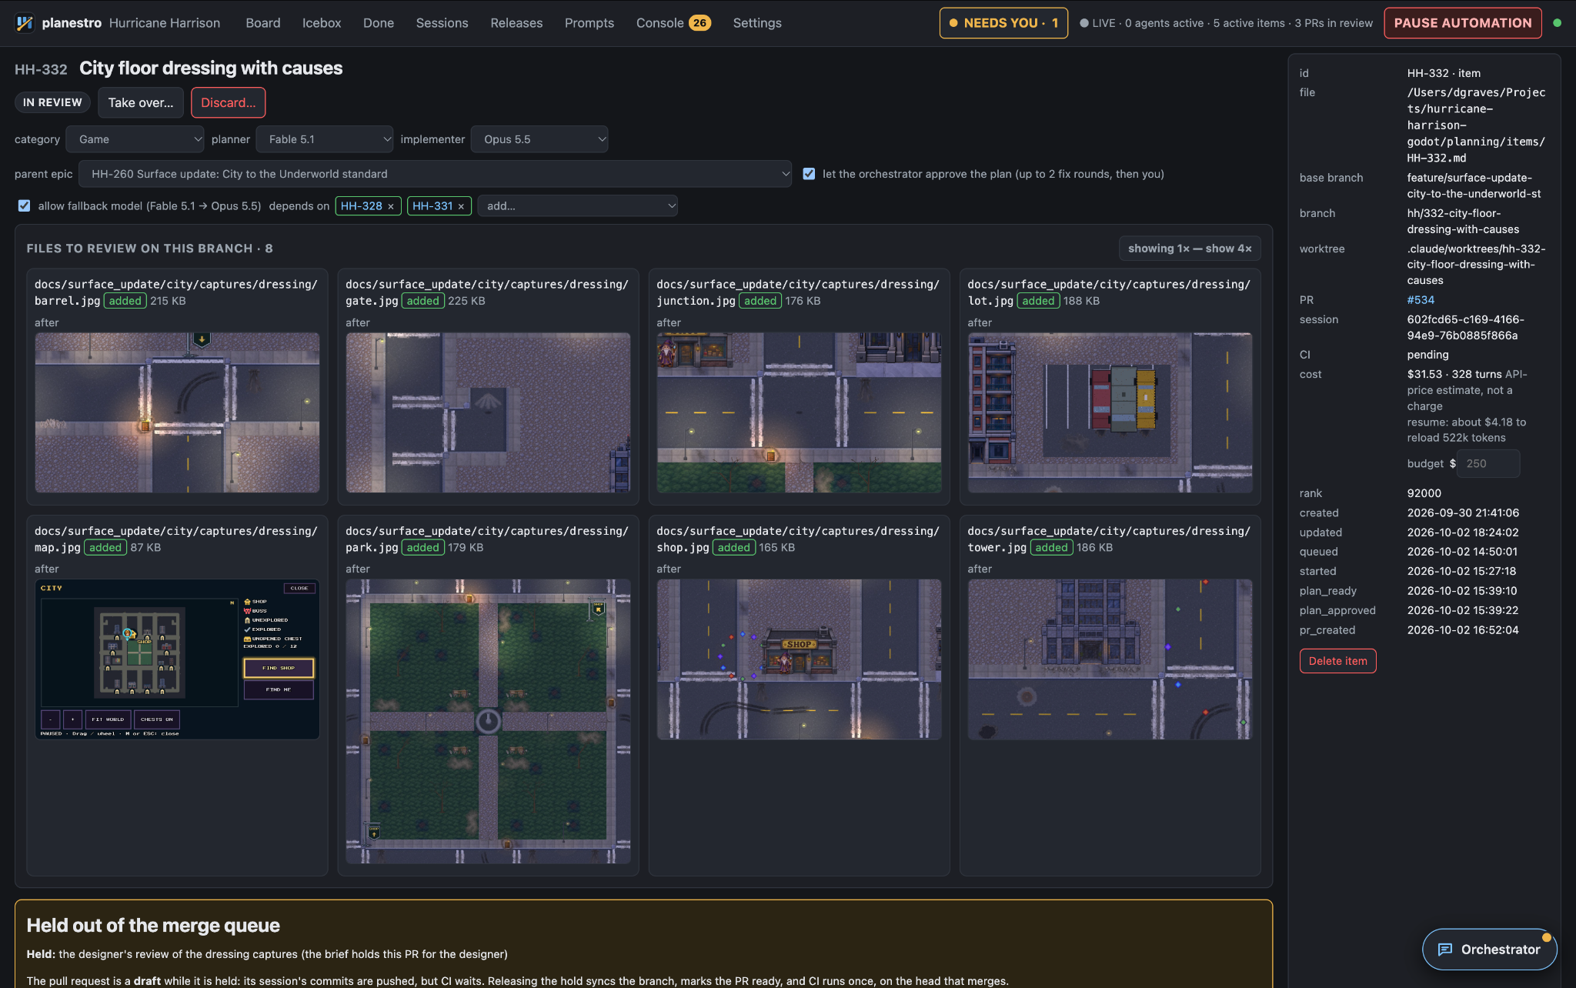
Task: Go to the Board tab
Action: tap(263, 23)
